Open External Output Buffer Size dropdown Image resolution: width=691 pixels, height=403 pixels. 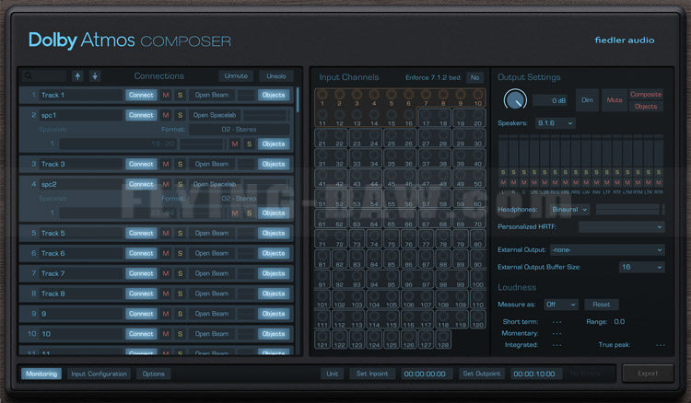(x=641, y=267)
